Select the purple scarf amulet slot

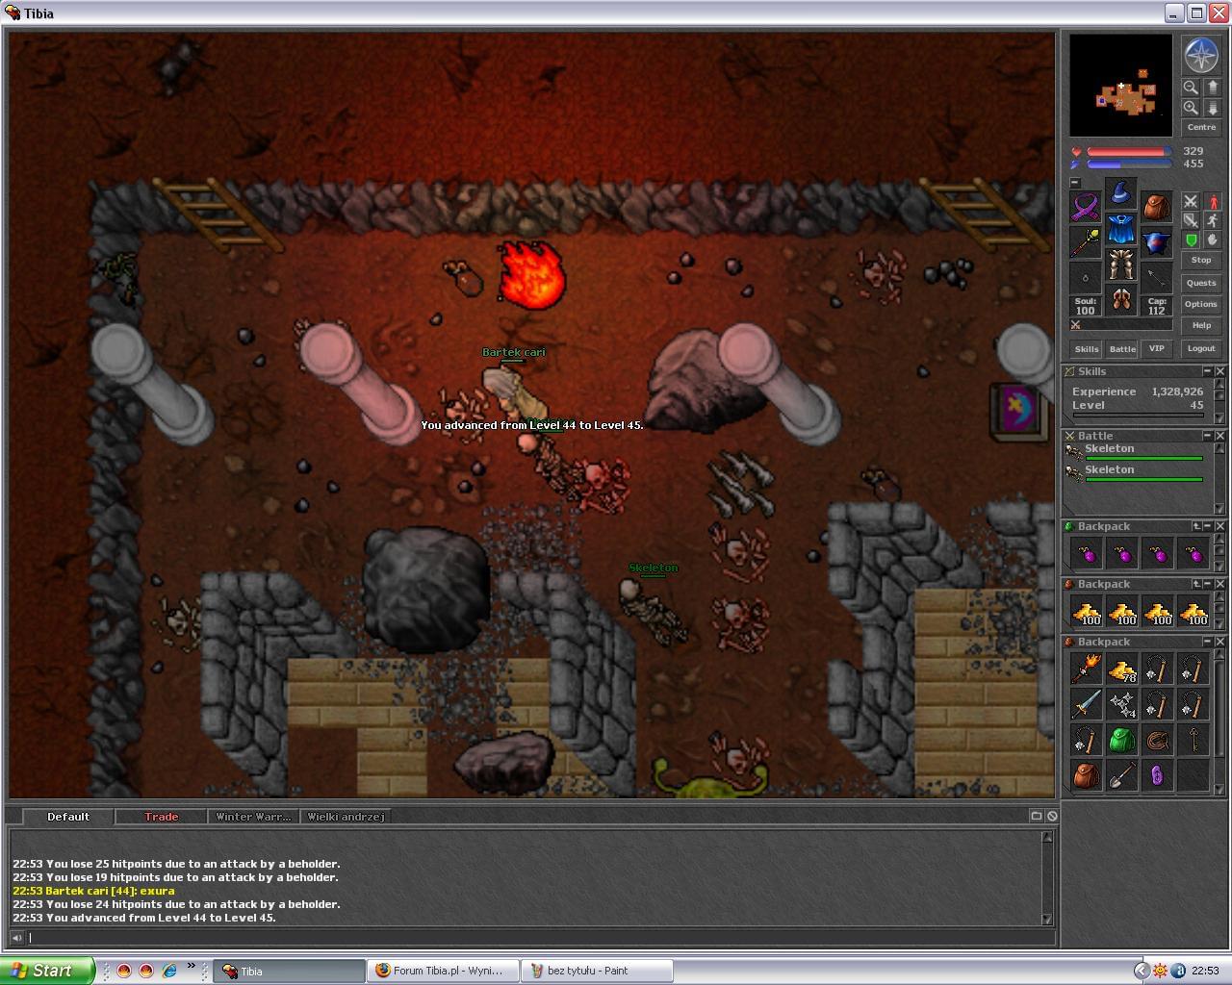pyautogui.click(x=1086, y=208)
